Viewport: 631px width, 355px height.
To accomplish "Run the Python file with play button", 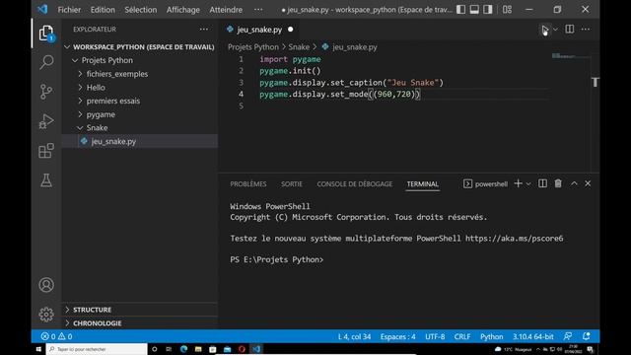I will pyautogui.click(x=544, y=30).
